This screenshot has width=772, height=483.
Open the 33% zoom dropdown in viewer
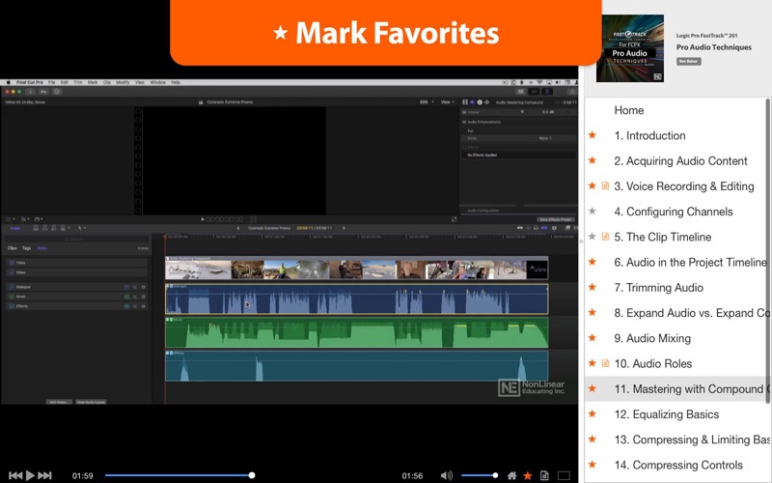[x=427, y=102]
